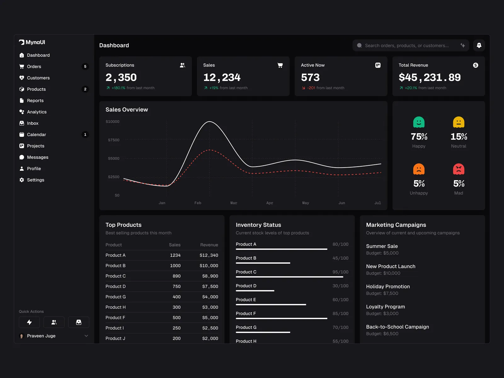Open the Settings sidebar item
The width and height of the screenshot is (504, 378).
35,180
